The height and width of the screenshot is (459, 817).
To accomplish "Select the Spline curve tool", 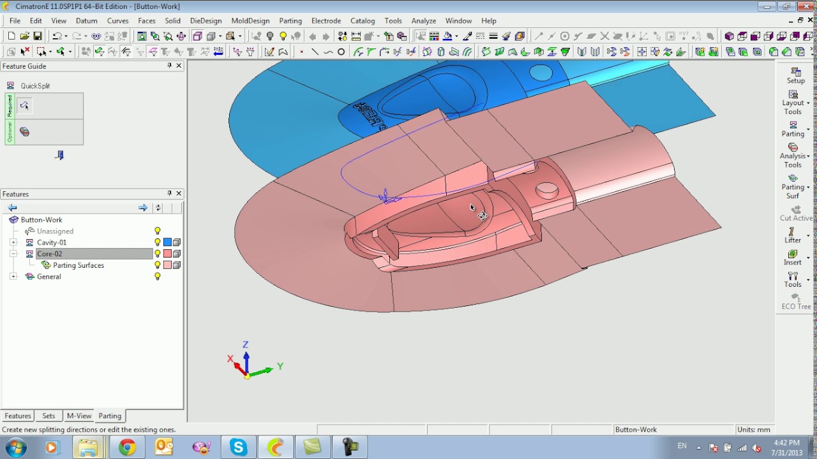I will click(328, 52).
